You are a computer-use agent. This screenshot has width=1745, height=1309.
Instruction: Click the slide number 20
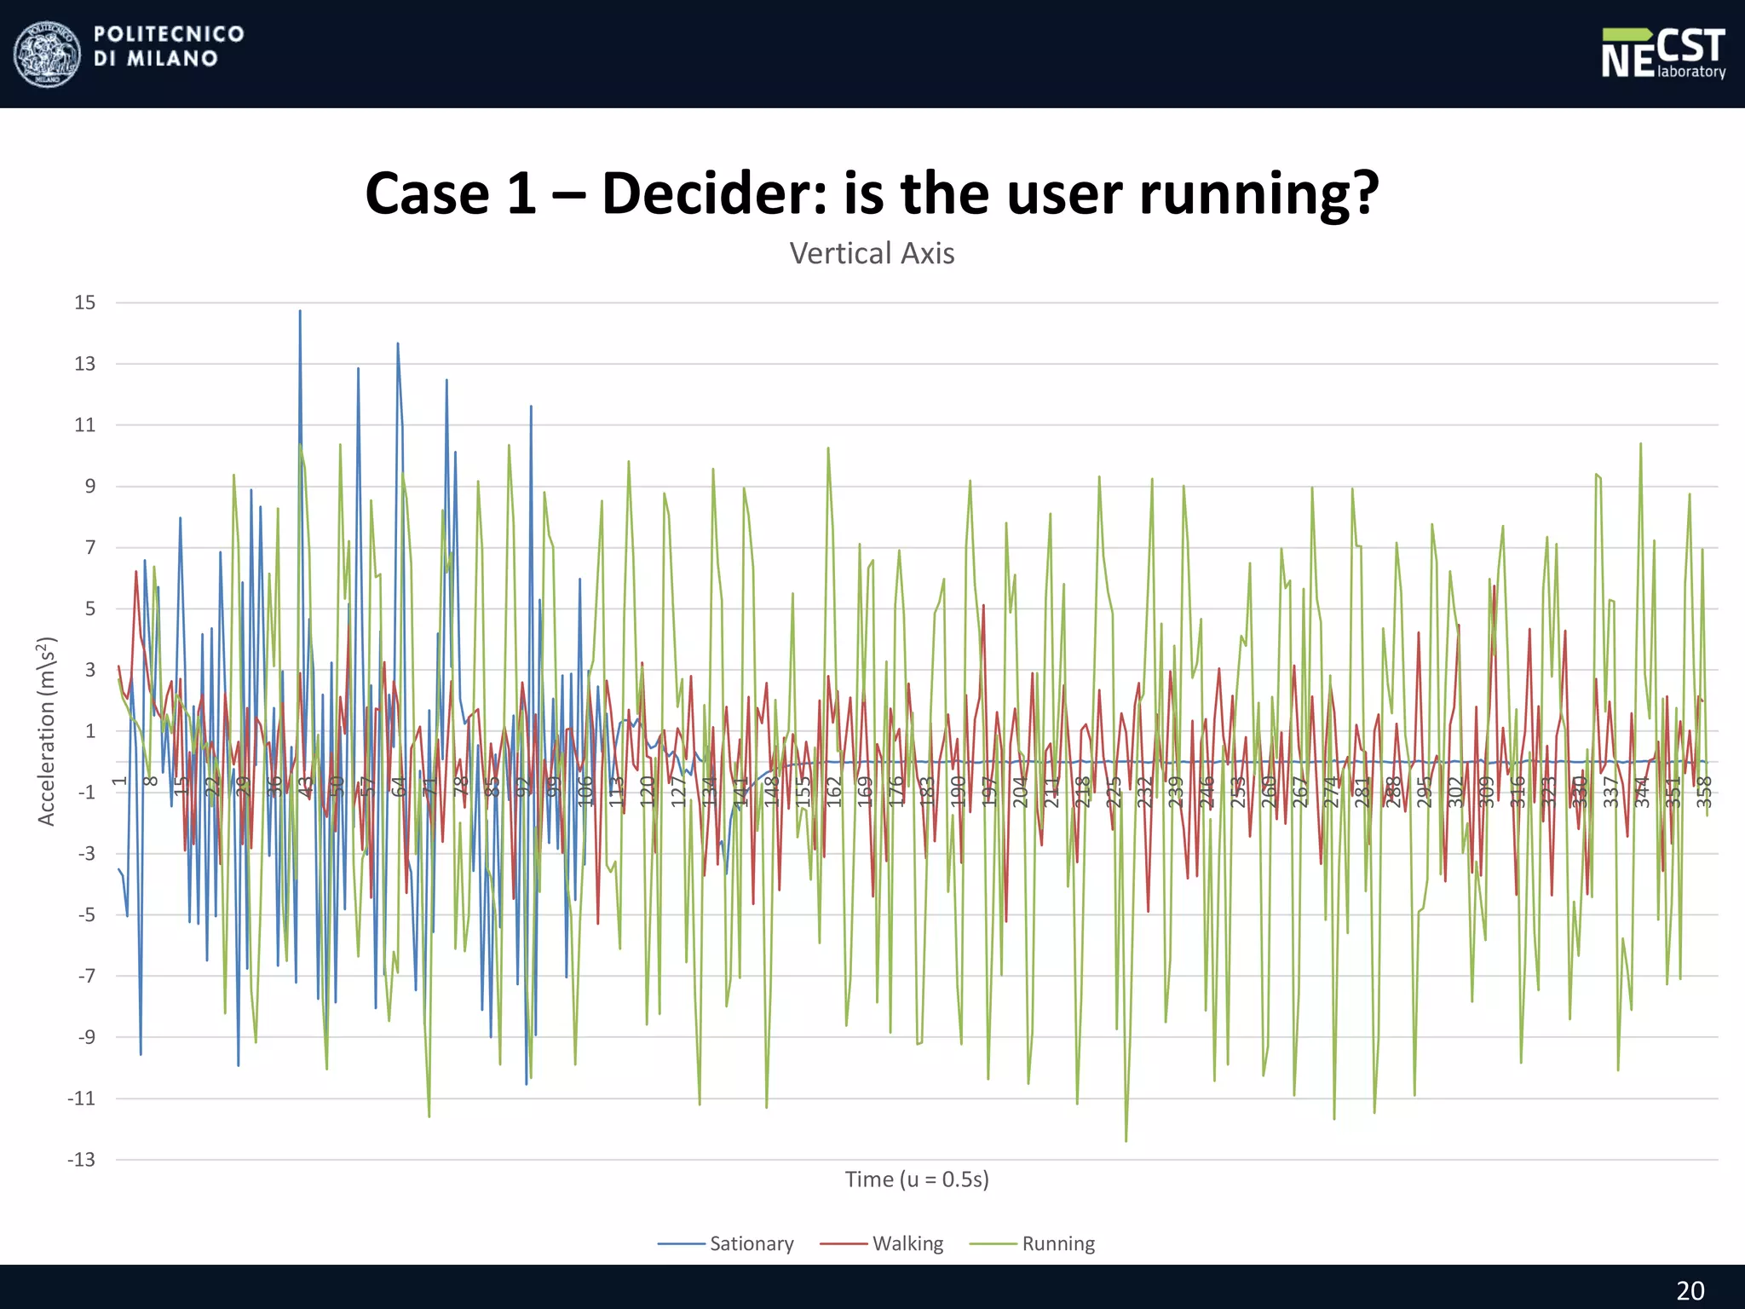click(x=1690, y=1290)
